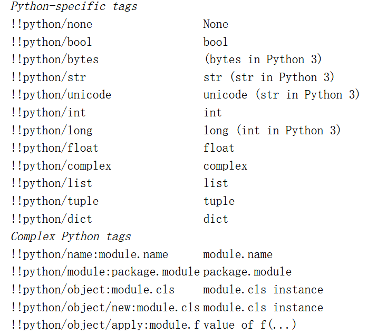The width and height of the screenshot is (377, 335).
Task: Click the !!python/str tag text
Action: (x=49, y=77)
